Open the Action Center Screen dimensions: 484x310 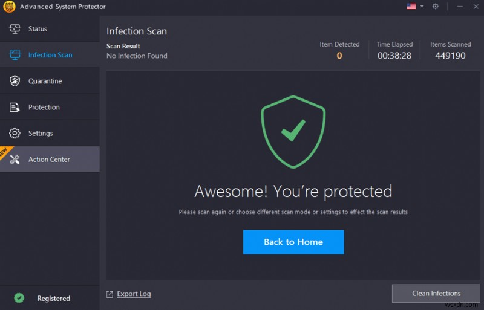[50, 159]
